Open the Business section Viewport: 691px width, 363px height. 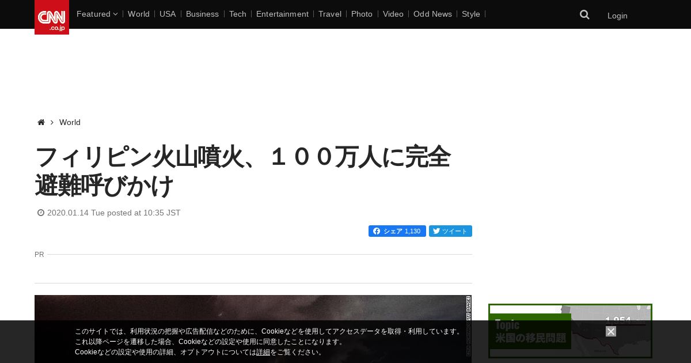click(202, 14)
